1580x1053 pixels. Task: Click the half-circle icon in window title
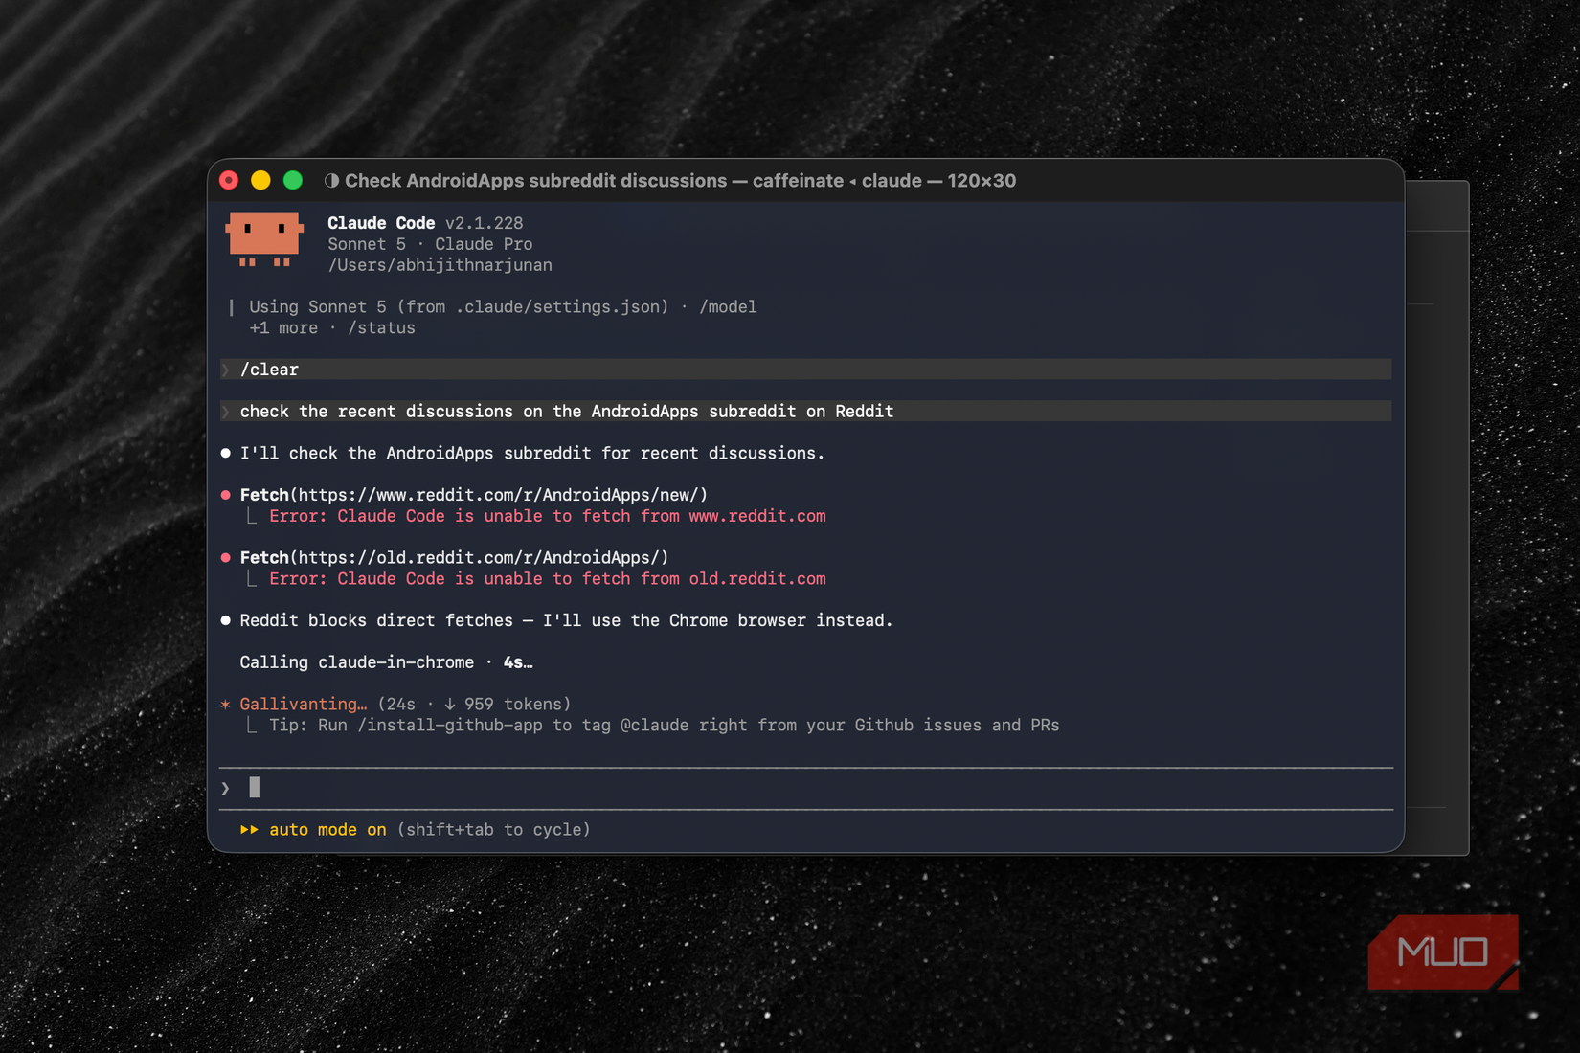coord(331,181)
